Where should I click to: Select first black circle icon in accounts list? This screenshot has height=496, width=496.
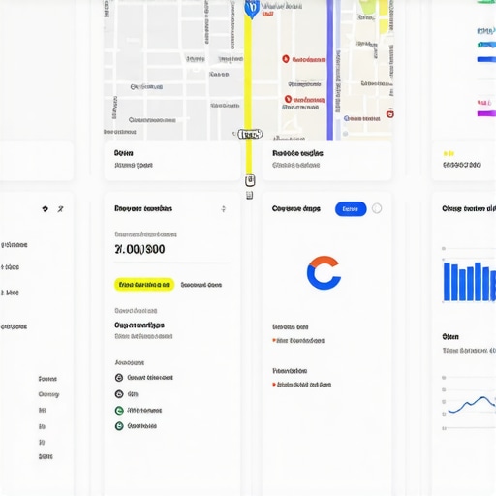coord(119,378)
